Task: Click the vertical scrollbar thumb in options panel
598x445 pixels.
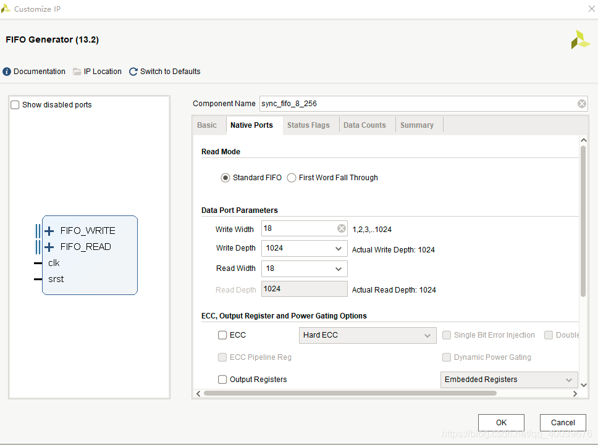Action: tap(583, 221)
